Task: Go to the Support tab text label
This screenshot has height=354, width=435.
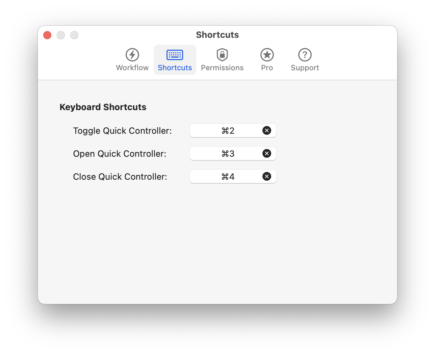Action: click(x=305, y=68)
